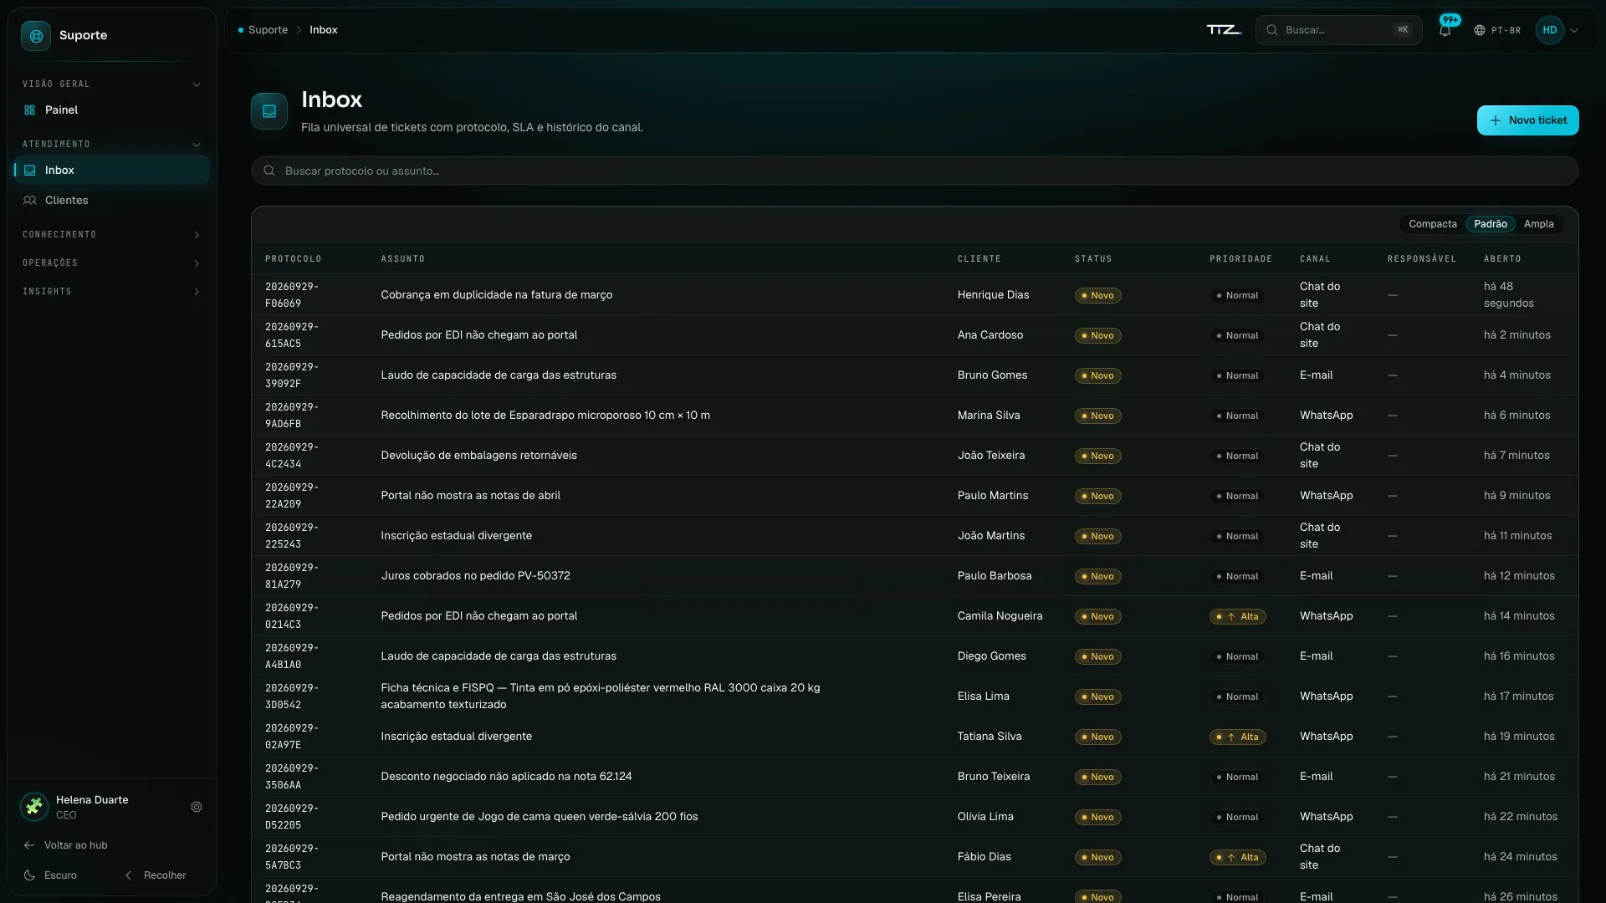Click Normal priority badge for Olívia Lima
Image resolution: width=1606 pixels, height=903 pixels.
coord(1237,818)
